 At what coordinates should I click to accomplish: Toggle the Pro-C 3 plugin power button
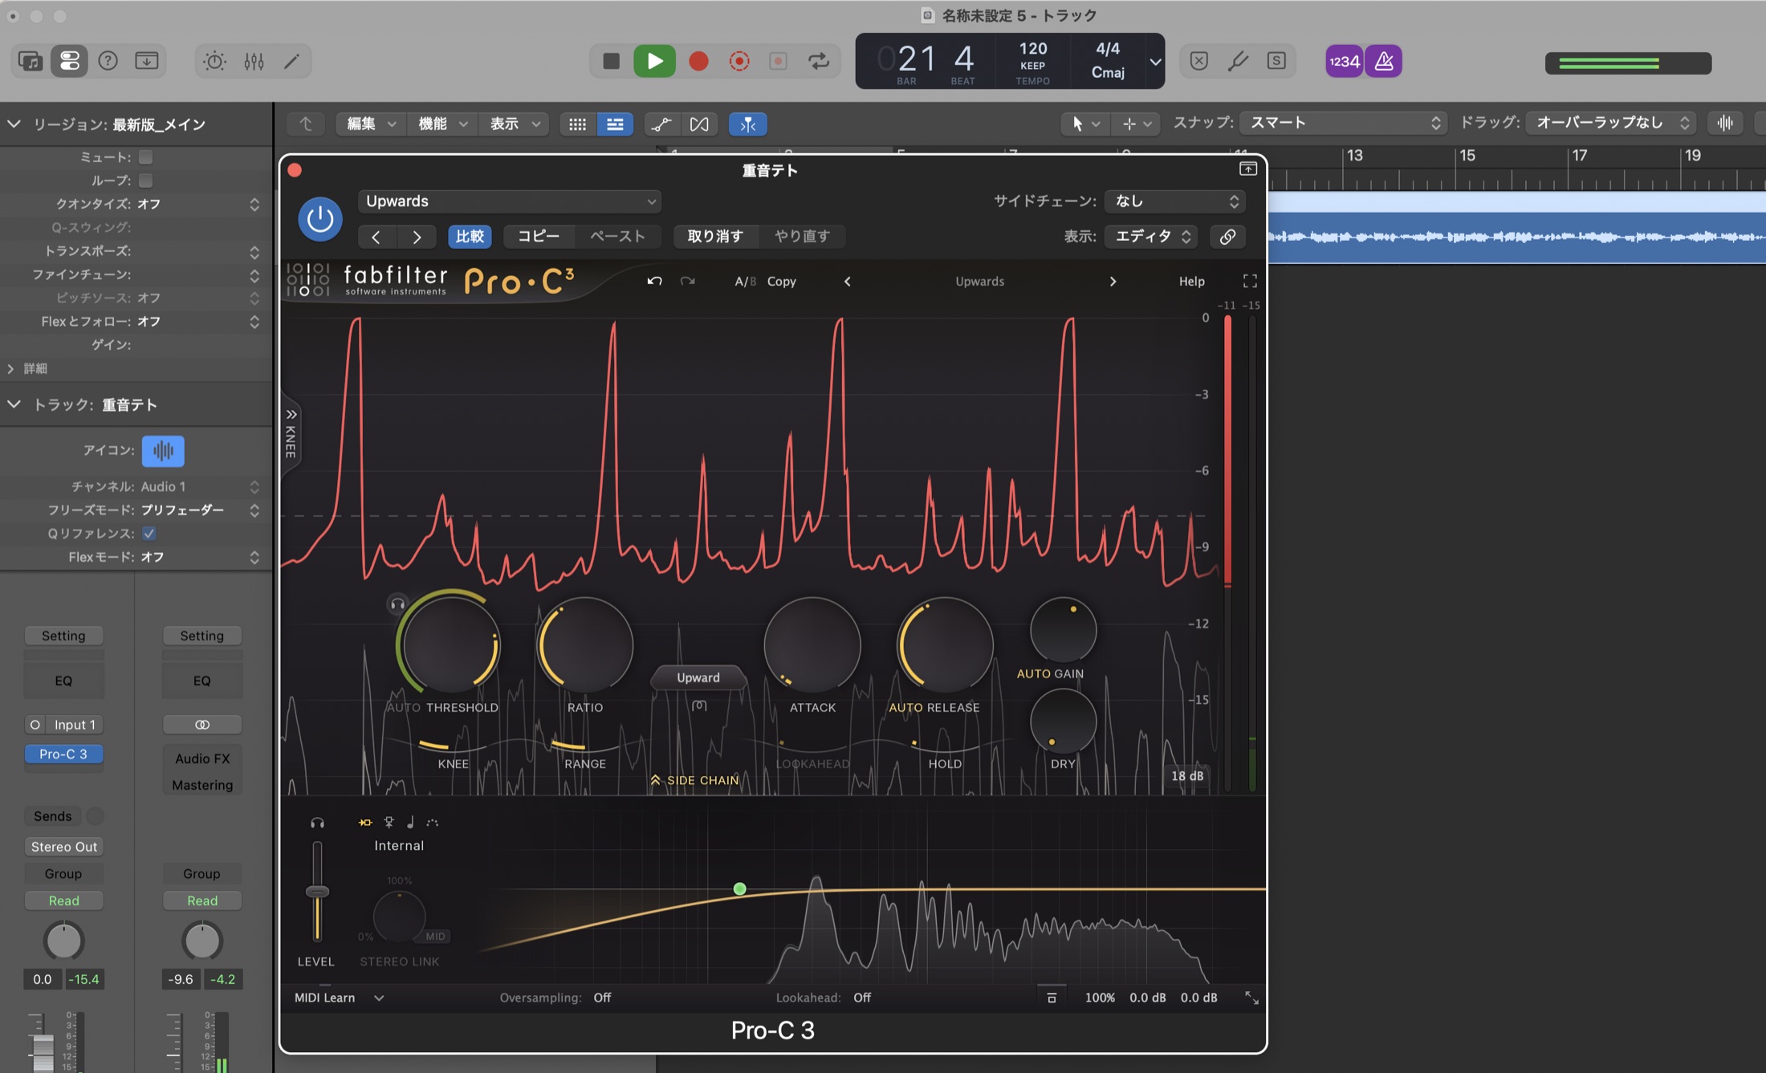click(319, 218)
